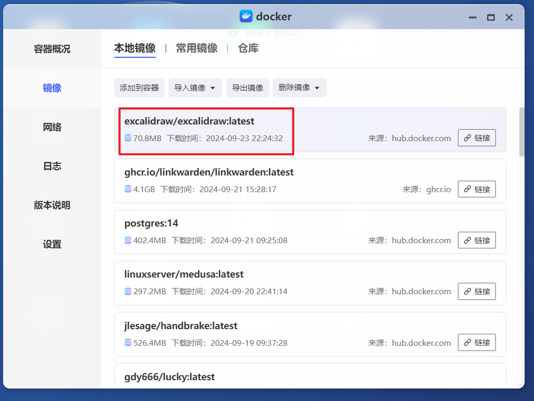Expand the 导入镜像 dropdown
534x401 pixels.
(195, 87)
